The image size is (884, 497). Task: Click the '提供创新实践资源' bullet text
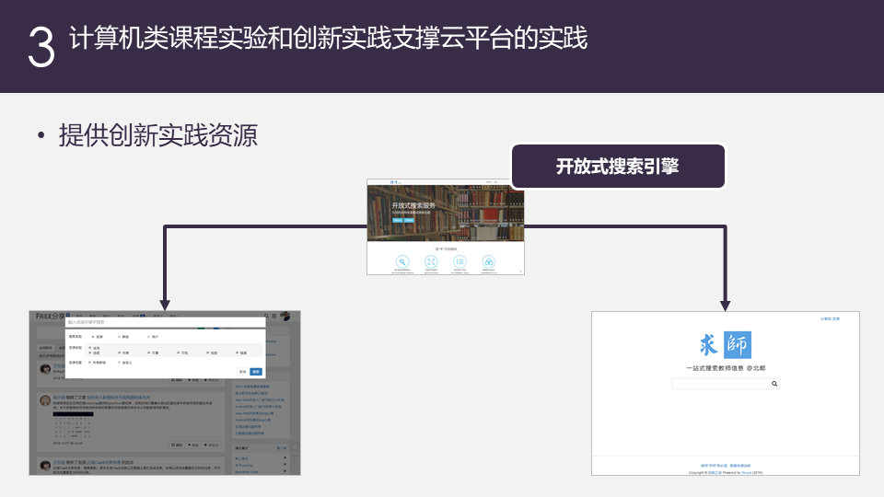click(158, 136)
